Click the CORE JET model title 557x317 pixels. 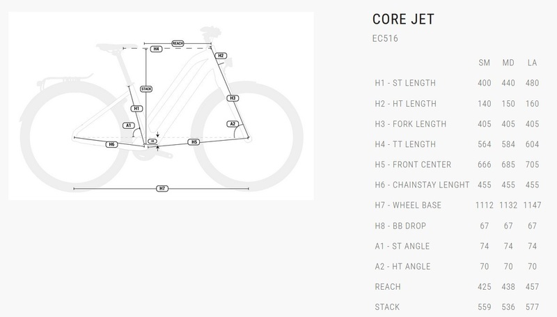point(405,20)
